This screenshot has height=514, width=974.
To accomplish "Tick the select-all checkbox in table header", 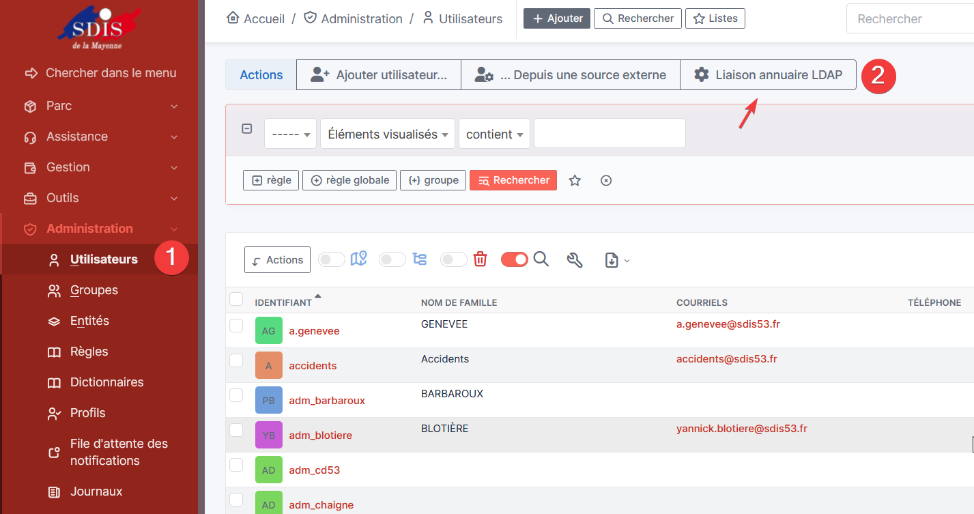I will tap(236, 299).
